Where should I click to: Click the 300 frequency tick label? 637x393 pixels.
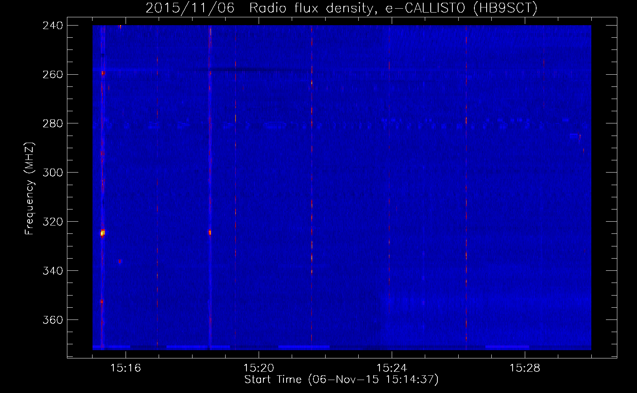(53, 173)
